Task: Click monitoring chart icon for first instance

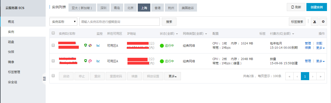Action: [x=98, y=45]
